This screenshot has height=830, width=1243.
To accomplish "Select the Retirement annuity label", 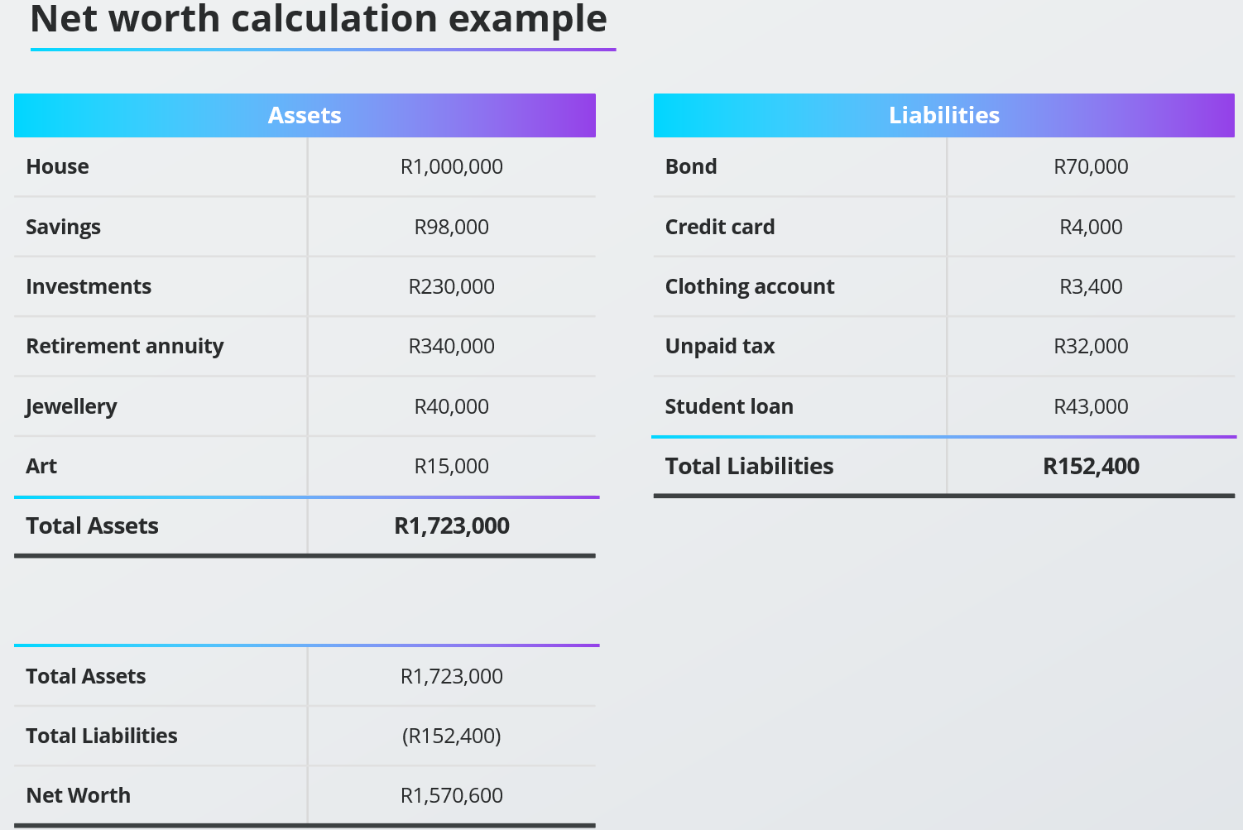I will click(x=125, y=346).
